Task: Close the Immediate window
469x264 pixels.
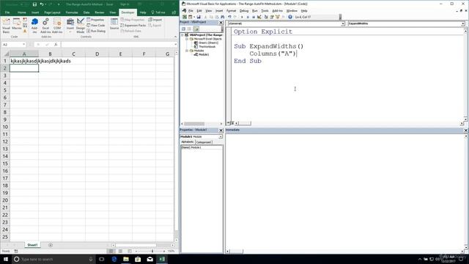Action: point(466,131)
